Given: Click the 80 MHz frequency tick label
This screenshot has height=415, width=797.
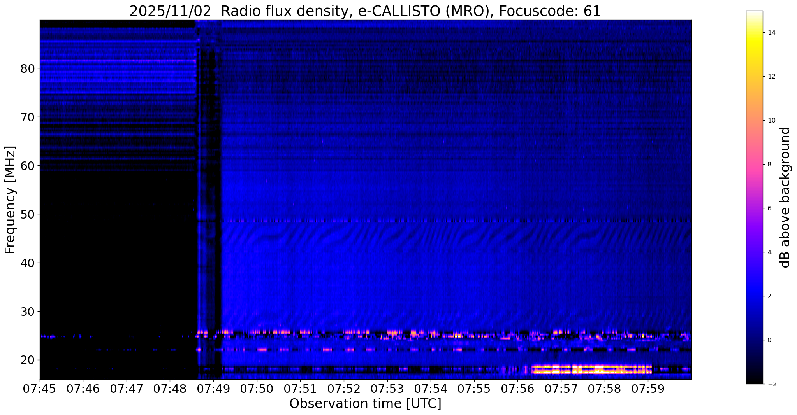Looking at the screenshot, I should 27,68.
